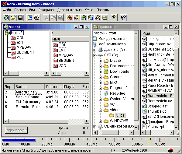Click the explorer tree scroll down arrow
Screen dimensions: 182x154
136,128
